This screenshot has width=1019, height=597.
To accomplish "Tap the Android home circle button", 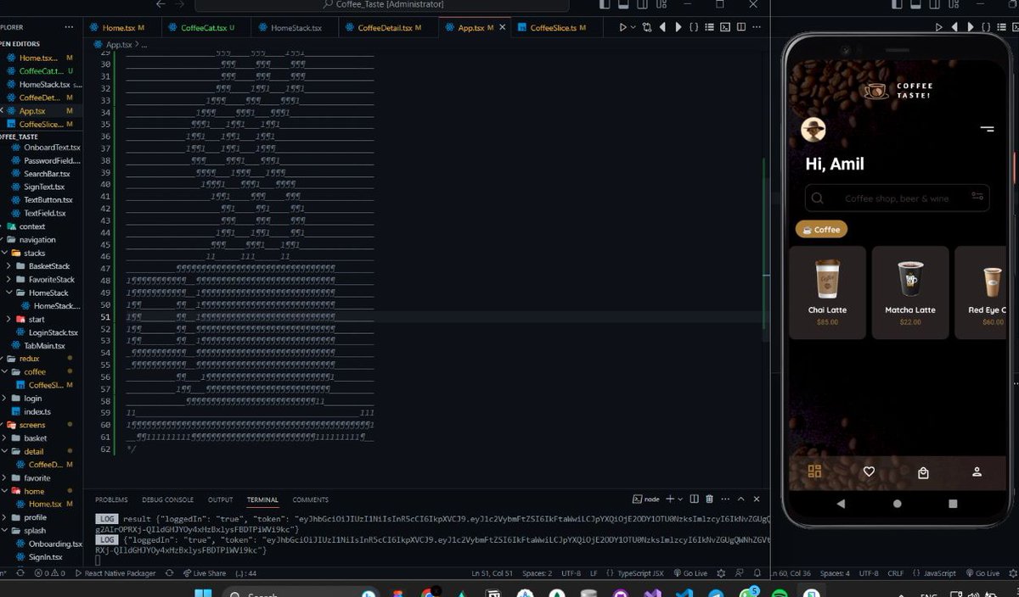I will (x=897, y=504).
